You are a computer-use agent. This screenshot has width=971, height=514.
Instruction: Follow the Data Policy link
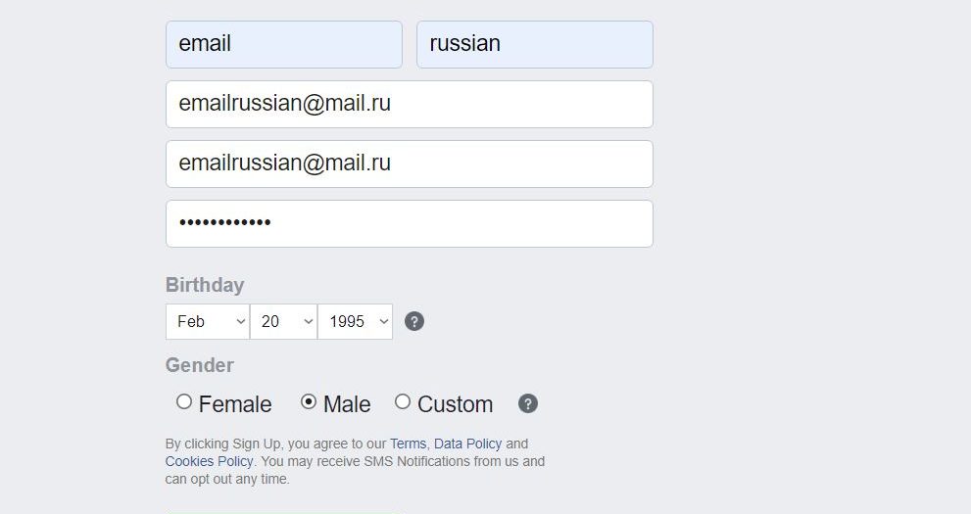pyautogui.click(x=467, y=444)
